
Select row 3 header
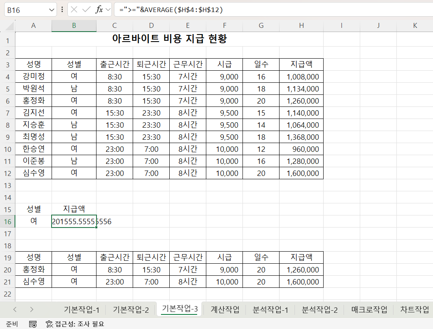8,64
